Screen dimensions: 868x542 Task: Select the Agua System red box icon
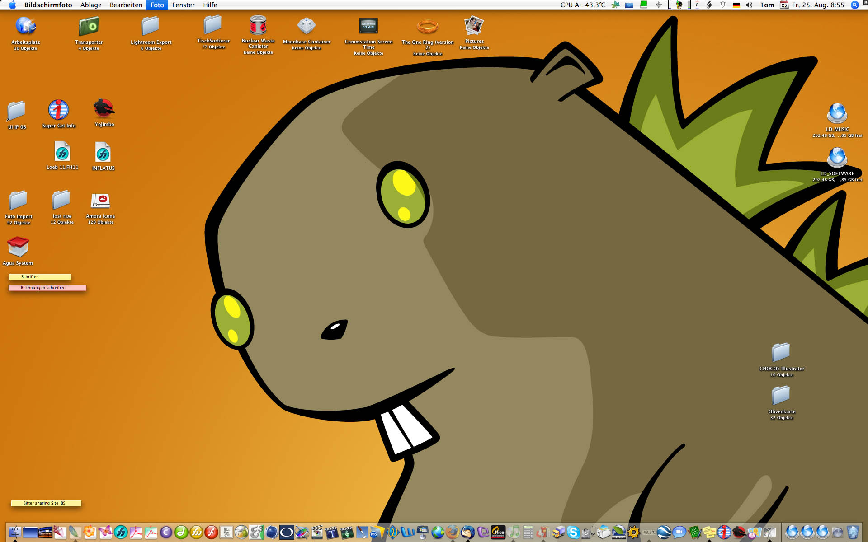(x=18, y=247)
